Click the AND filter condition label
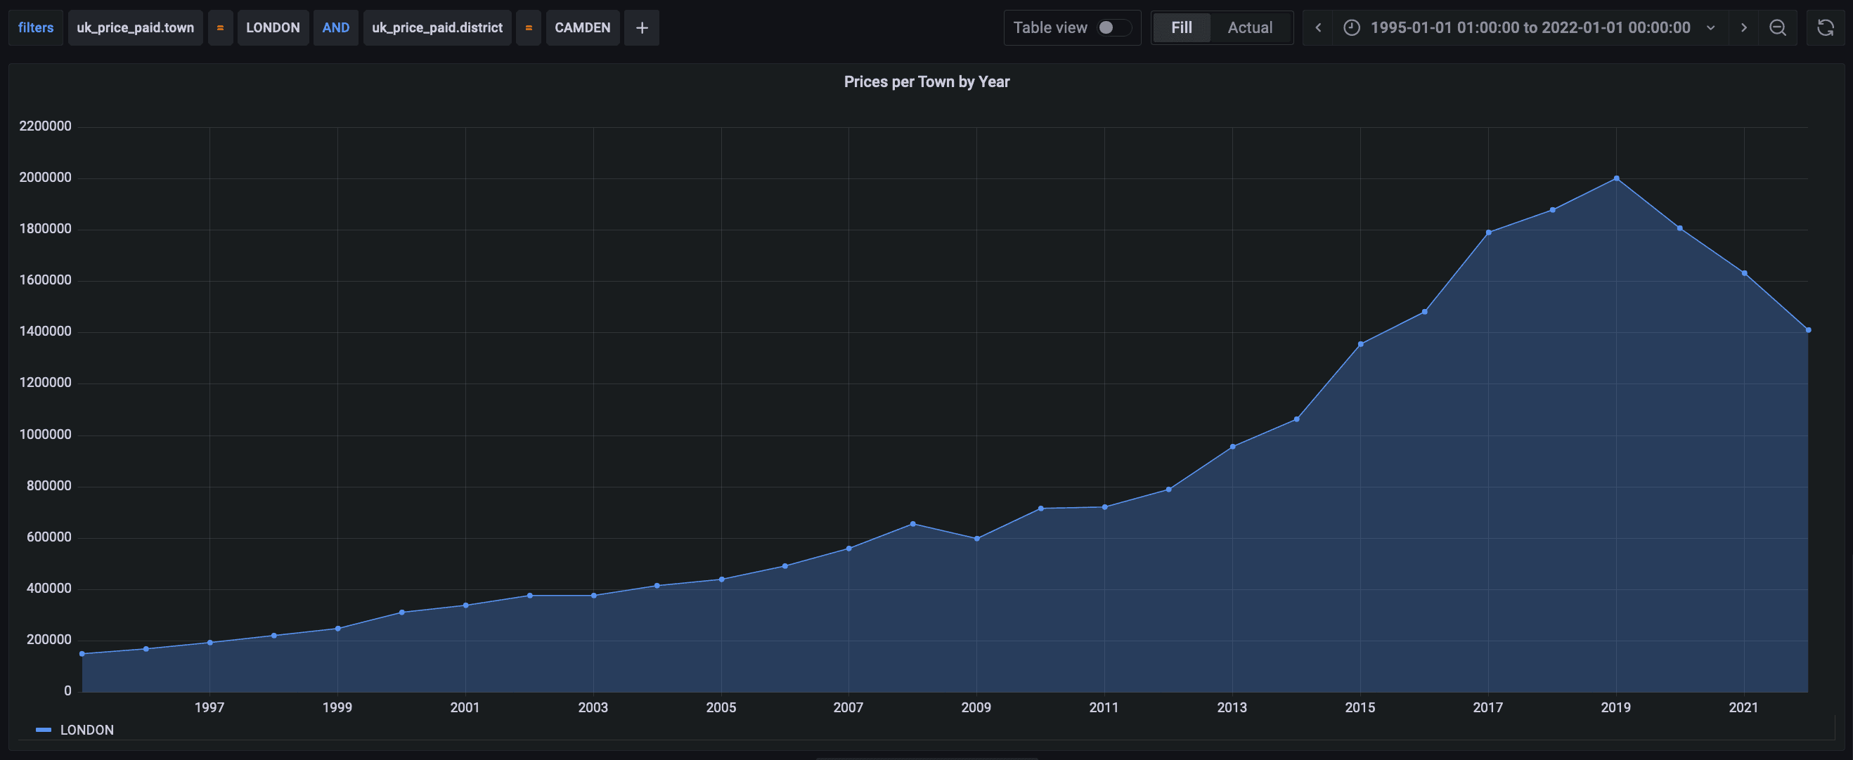 point(335,28)
